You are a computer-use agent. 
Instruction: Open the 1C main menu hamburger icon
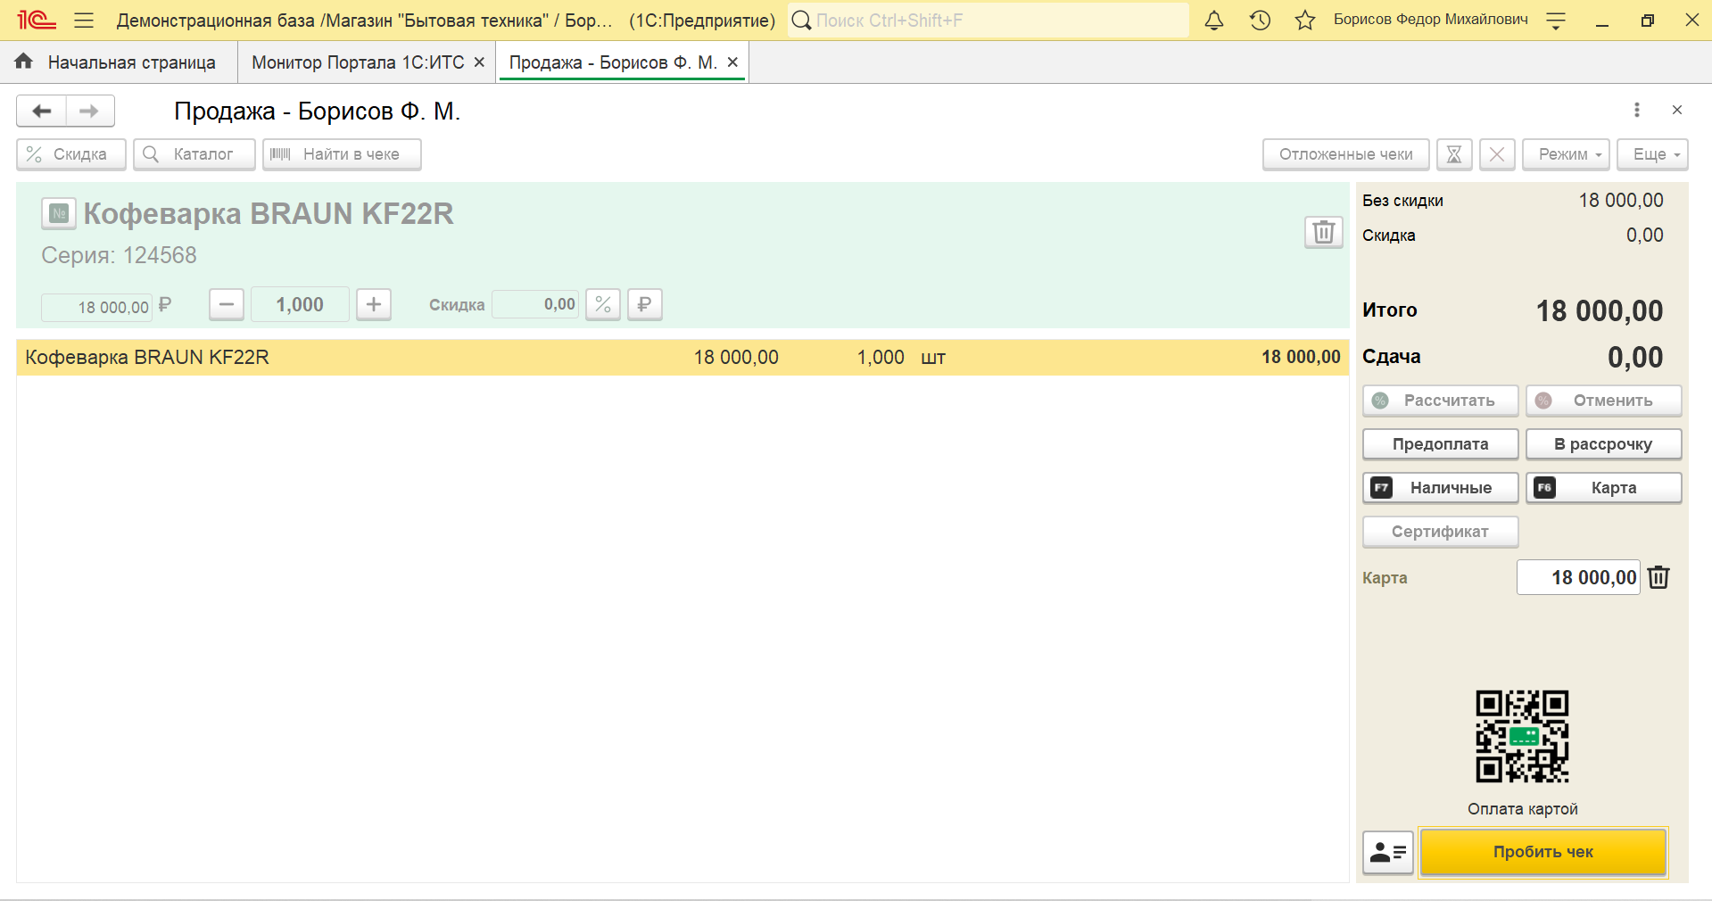pos(84,20)
